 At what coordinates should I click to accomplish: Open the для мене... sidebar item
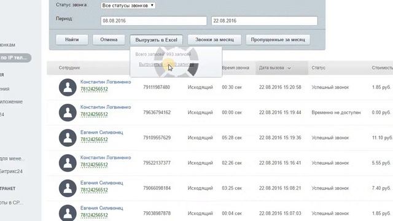pos(12,158)
